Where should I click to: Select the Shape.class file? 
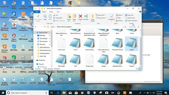pyautogui.click(x=90, y=60)
